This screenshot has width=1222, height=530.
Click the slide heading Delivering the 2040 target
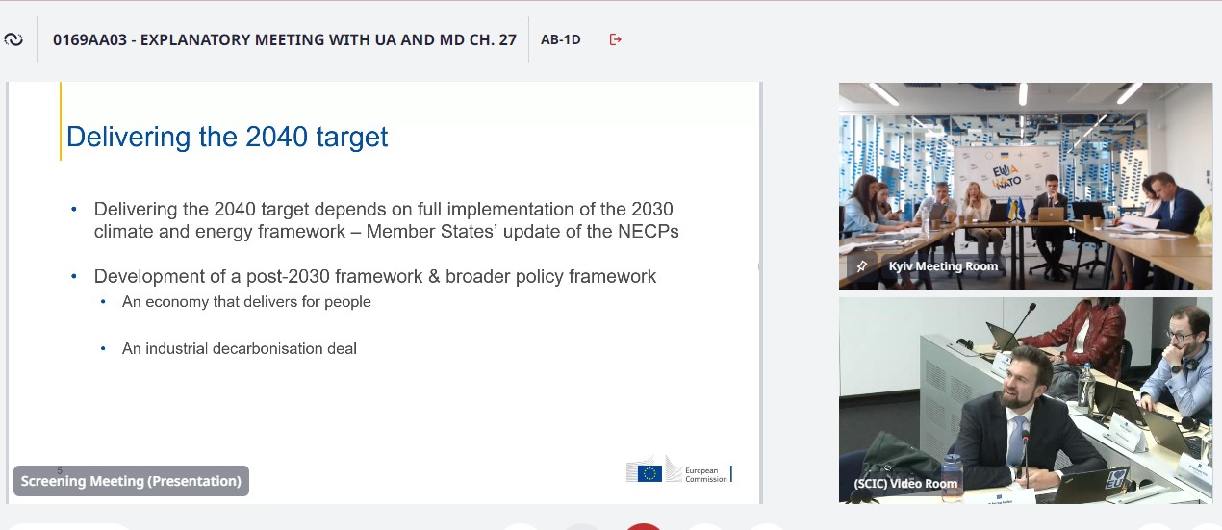[227, 137]
